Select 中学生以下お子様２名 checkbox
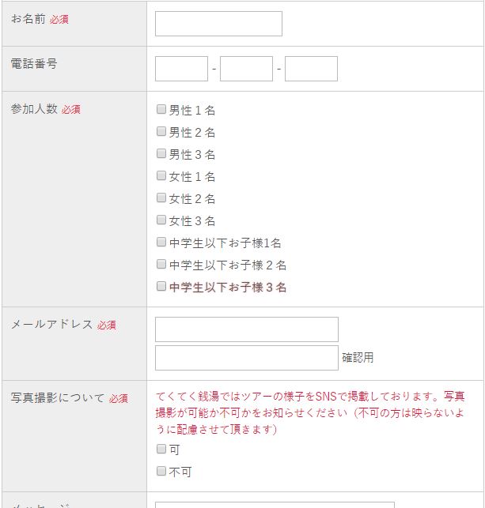The height and width of the screenshot is (508, 485). point(161,265)
